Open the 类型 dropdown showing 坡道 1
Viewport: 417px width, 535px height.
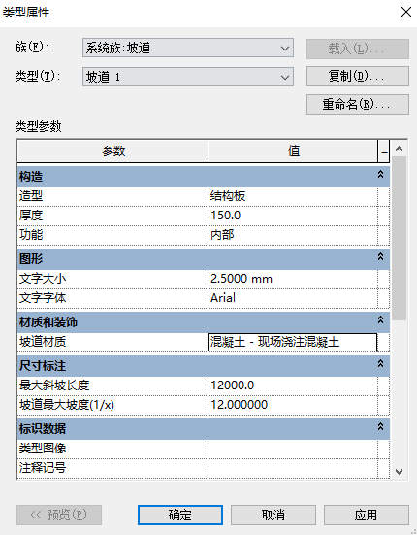(x=188, y=77)
